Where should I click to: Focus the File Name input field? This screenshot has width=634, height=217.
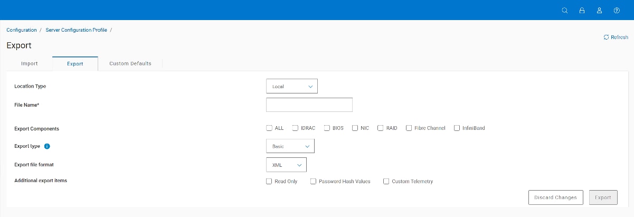(309, 105)
